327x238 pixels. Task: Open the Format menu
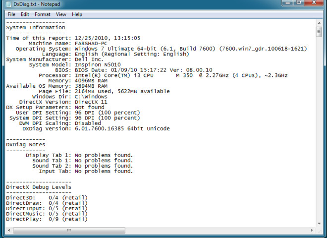[x=42, y=14]
